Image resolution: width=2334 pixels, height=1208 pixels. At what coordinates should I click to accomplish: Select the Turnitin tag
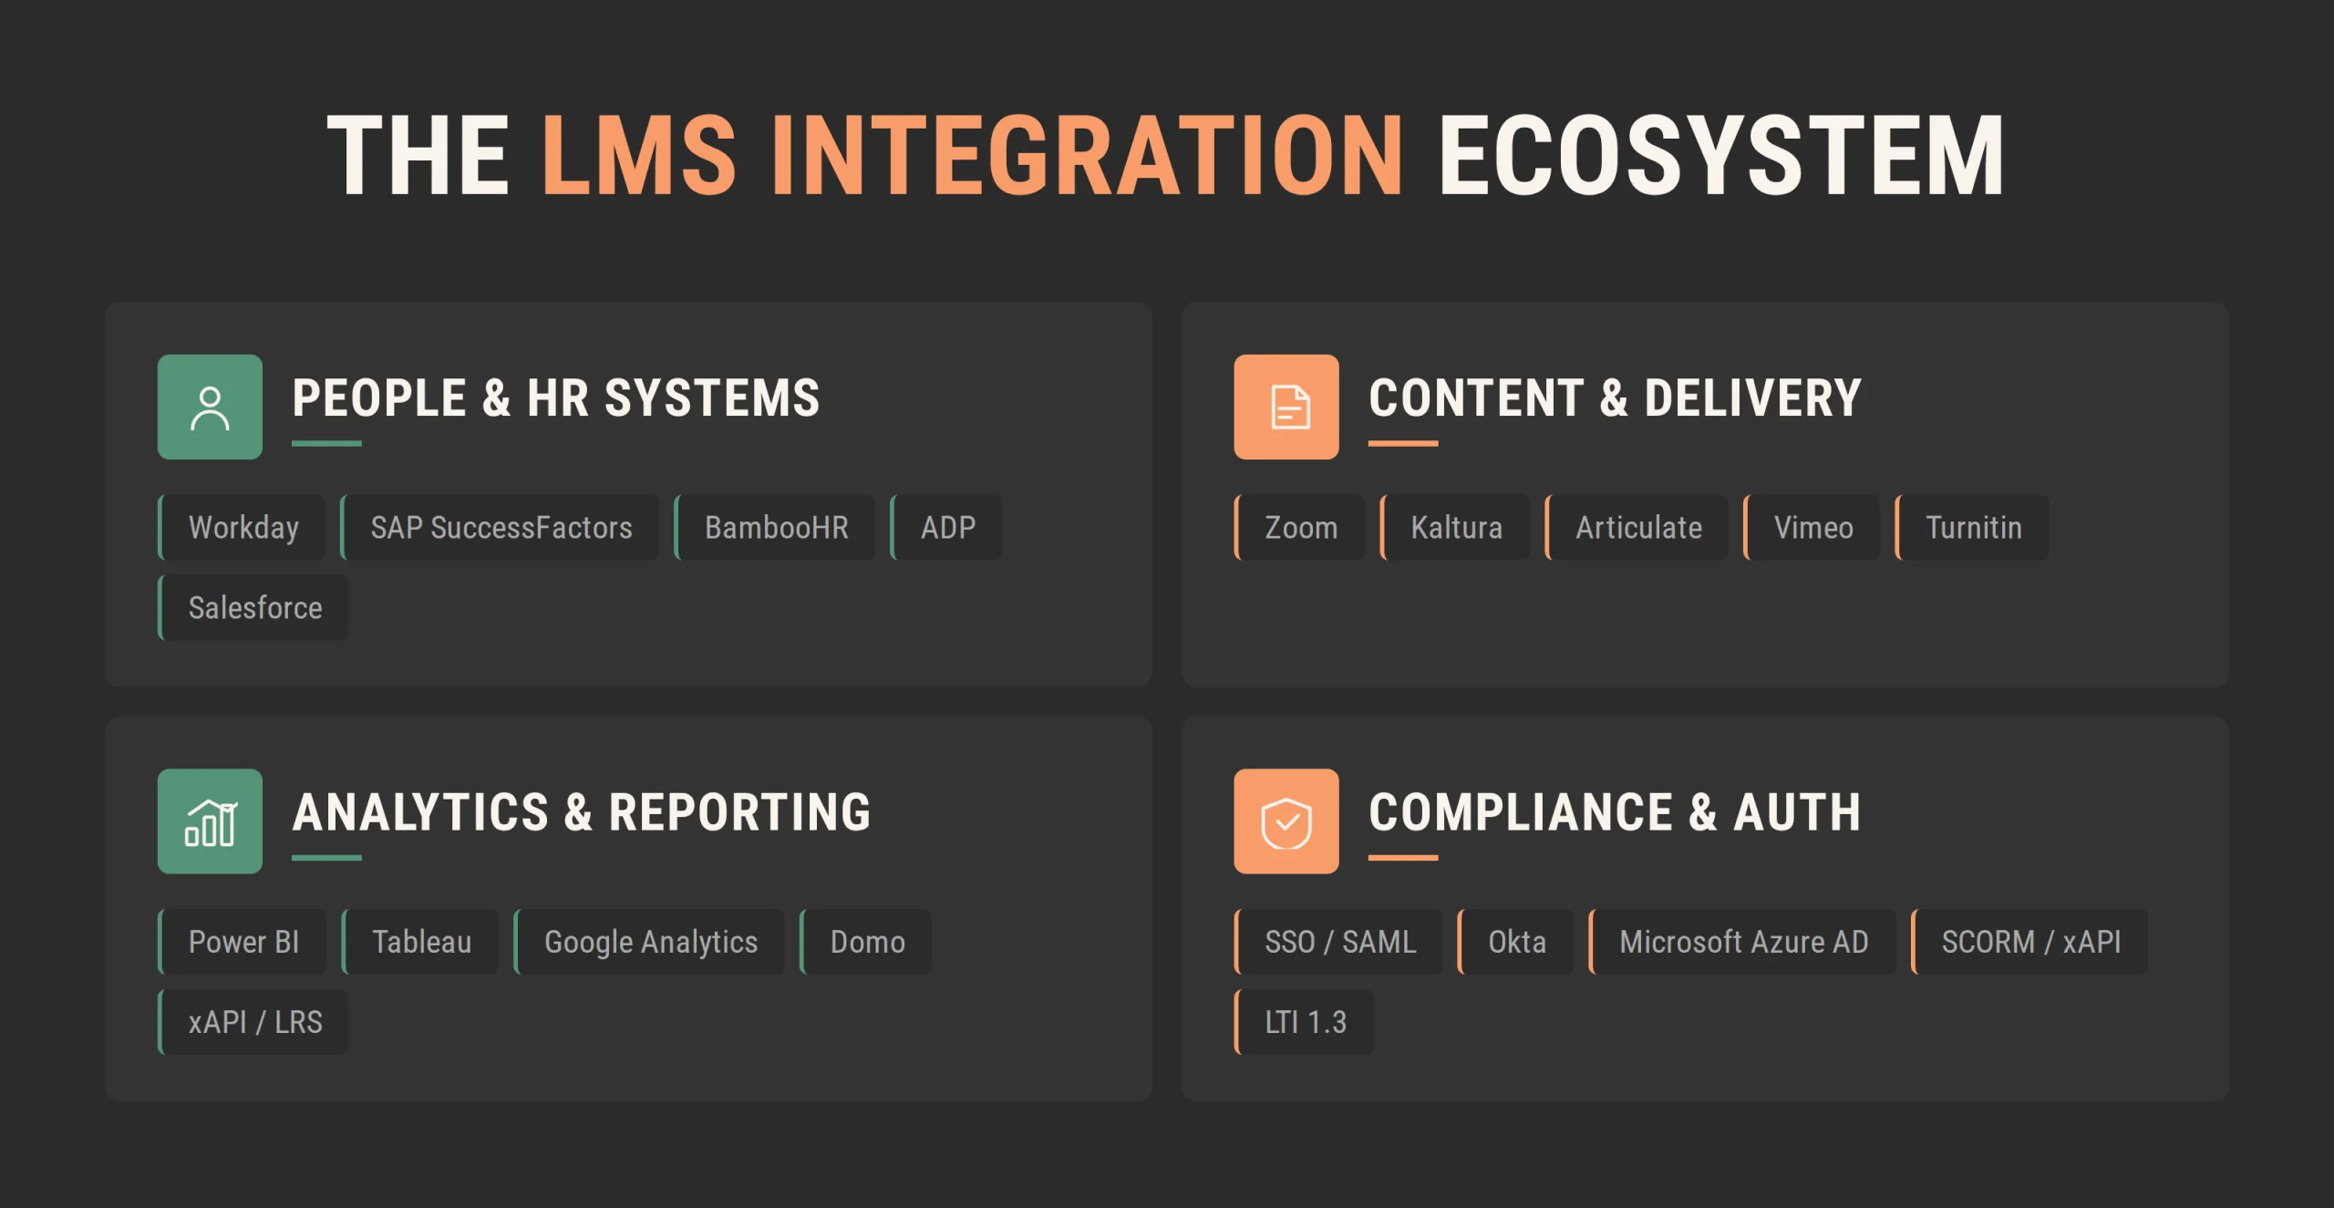coord(1972,528)
